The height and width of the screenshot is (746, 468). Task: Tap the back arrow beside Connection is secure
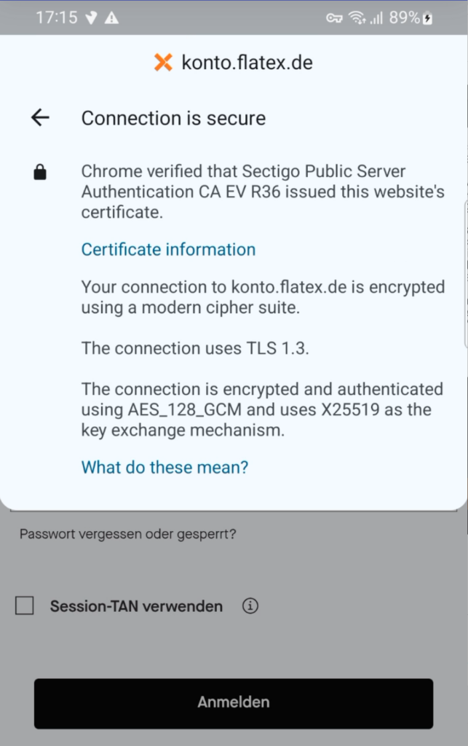click(x=40, y=118)
